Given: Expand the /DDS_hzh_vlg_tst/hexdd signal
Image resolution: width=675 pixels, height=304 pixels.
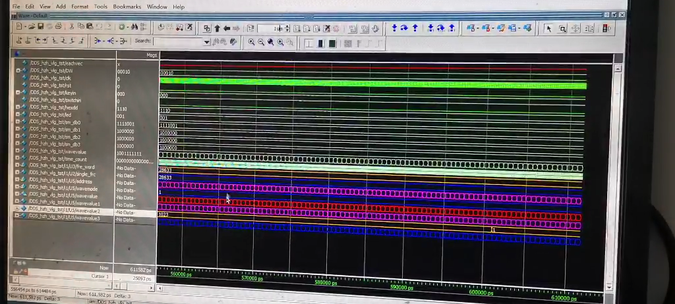Looking at the screenshot, I should click(18, 107).
